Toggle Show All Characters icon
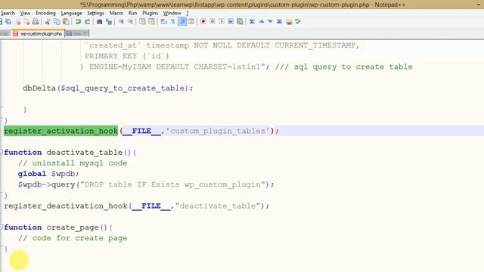The height and width of the screenshot is (272, 484). coord(173,22)
